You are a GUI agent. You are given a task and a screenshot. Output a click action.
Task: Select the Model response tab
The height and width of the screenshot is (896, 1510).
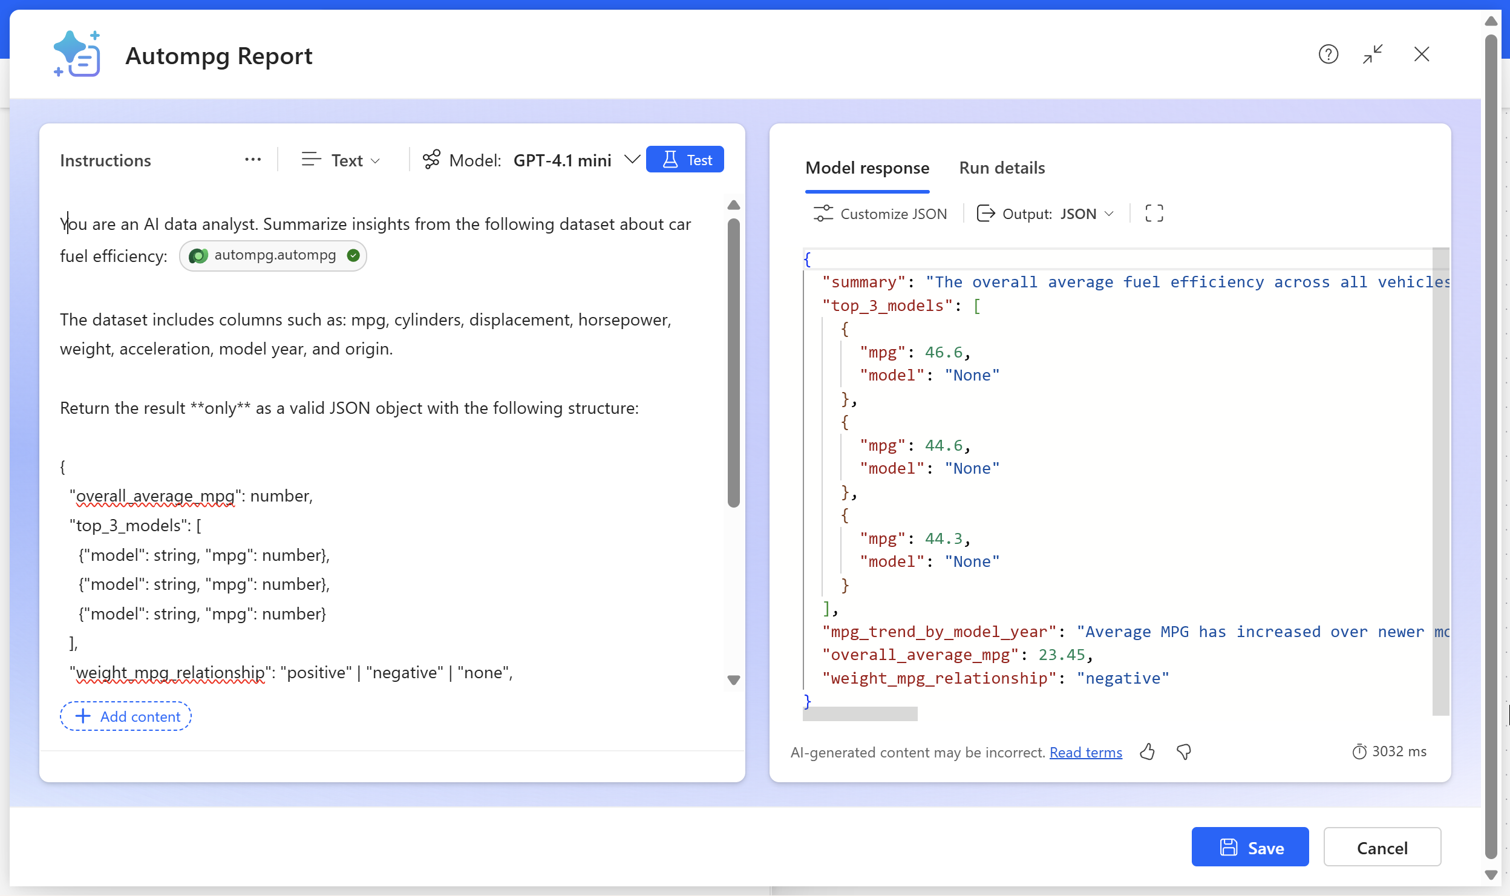(867, 168)
